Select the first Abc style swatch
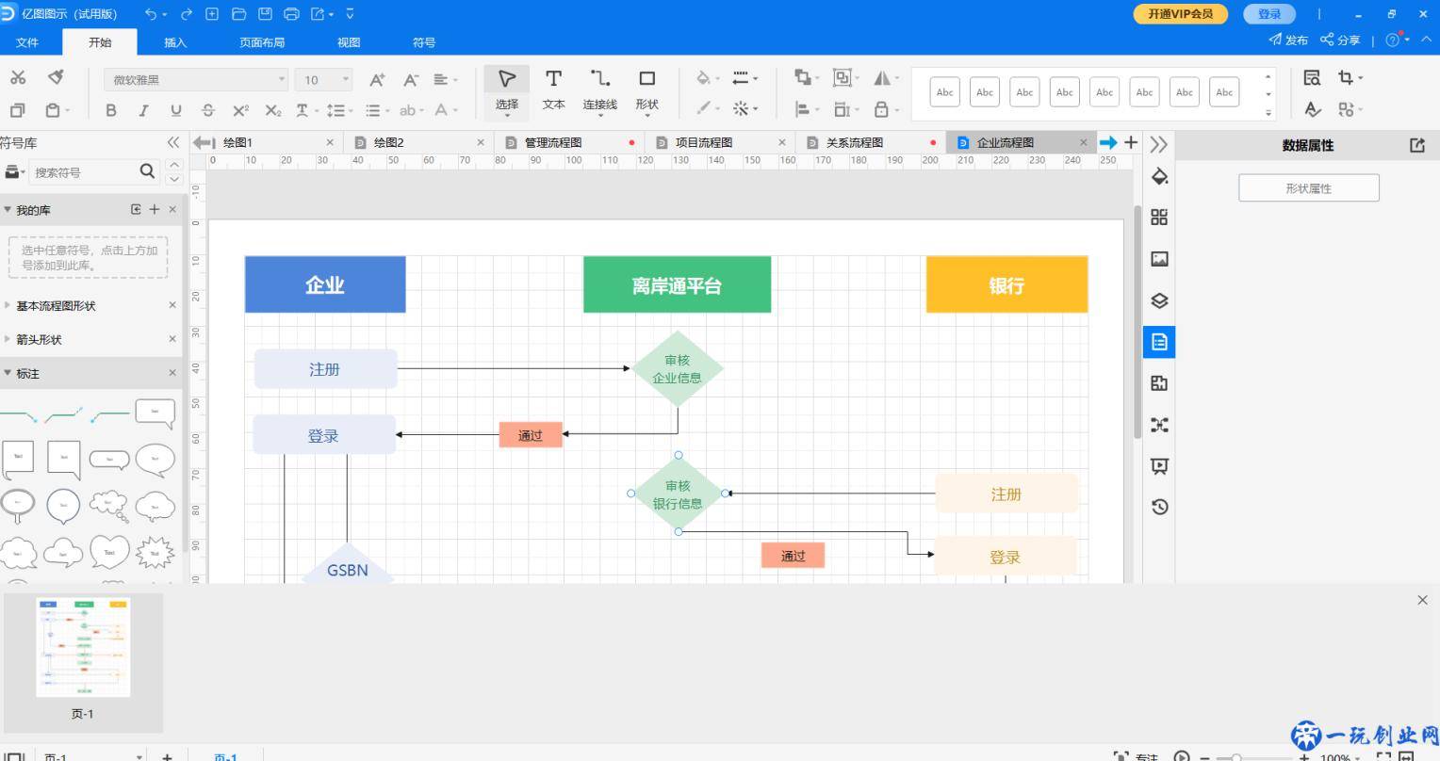Image resolution: width=1440 pixels, height=761 pixels. (944, 92)
